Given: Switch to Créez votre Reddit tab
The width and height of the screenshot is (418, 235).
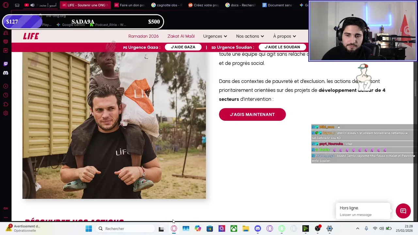Looking at the screenshot, I should tap(204, 5).
